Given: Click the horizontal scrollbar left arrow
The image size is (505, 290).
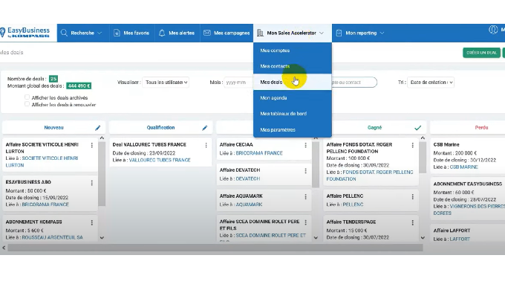Looking at the screenshot, I should coord(4,248).
